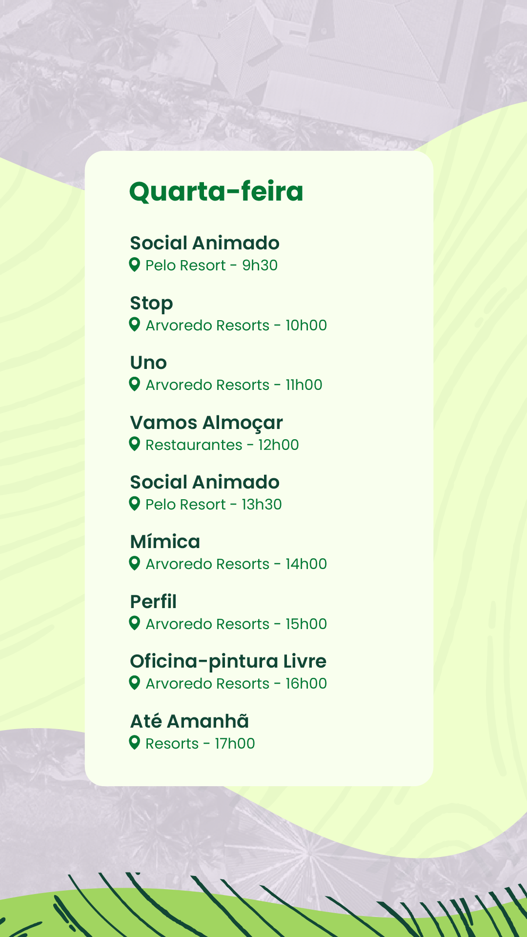Click the location pin beside Arvoredo Resorts 15h00
Image resolution: width=527 pixels, height=937 pixels.
pos(135,623)
